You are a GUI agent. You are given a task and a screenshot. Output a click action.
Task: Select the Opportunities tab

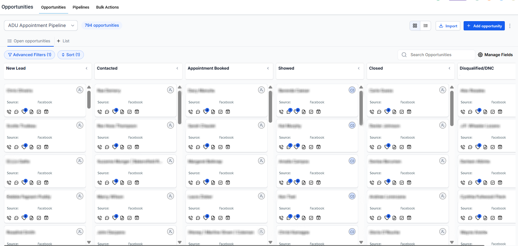[x=53, y=7]
